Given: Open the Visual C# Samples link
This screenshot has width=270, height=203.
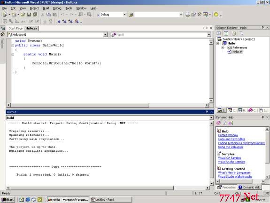Looking at the screenshot, I should pos(230,158).
